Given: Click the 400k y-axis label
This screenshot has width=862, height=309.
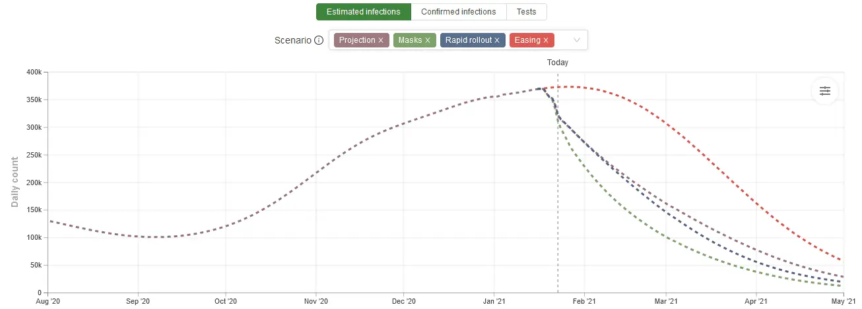Looking at the screenshot, I should [x=32, y=72].
